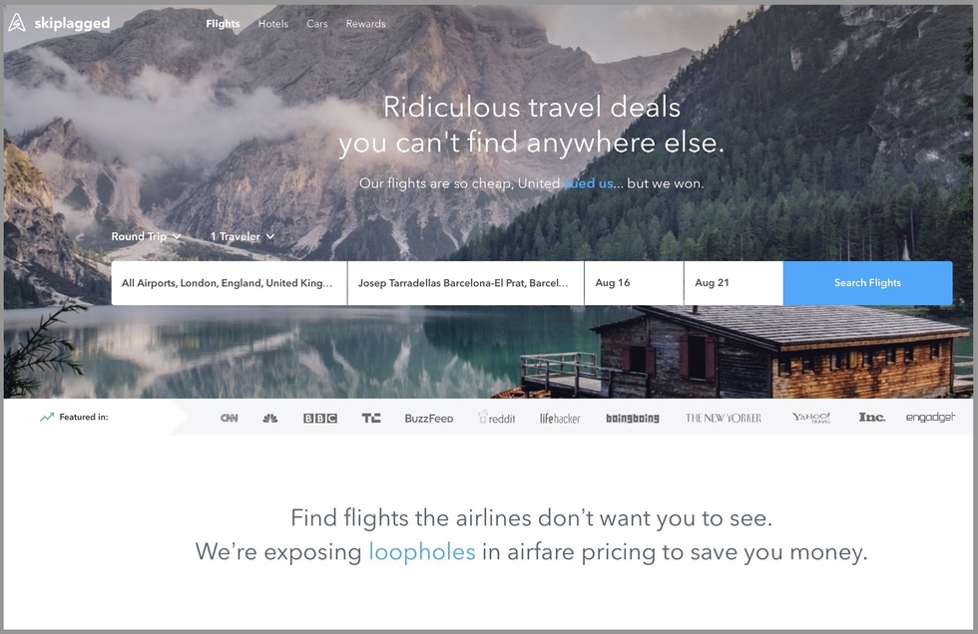Screen dimensions: 978x634
Task: Click the CNN logo in the Featured strip
Action: (229, 418)
